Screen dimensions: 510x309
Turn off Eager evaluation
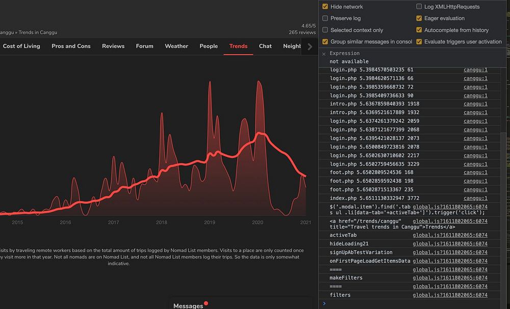coord(419,18)
